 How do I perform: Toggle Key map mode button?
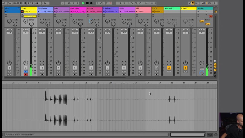[197, 3]
